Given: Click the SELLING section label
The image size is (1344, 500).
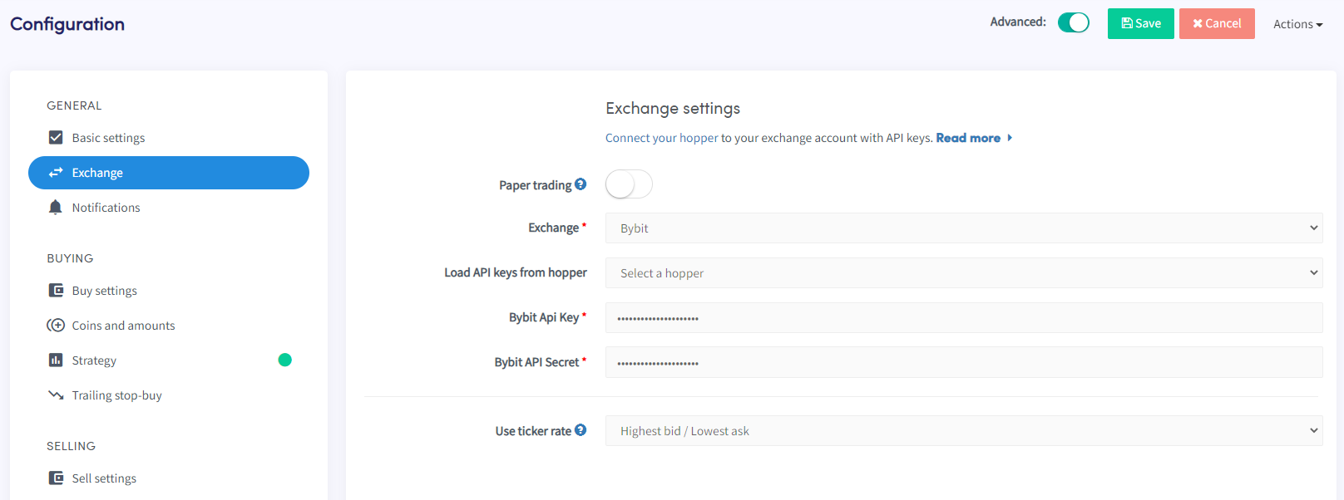Looking at the screenshot, I should click(71, 446).
